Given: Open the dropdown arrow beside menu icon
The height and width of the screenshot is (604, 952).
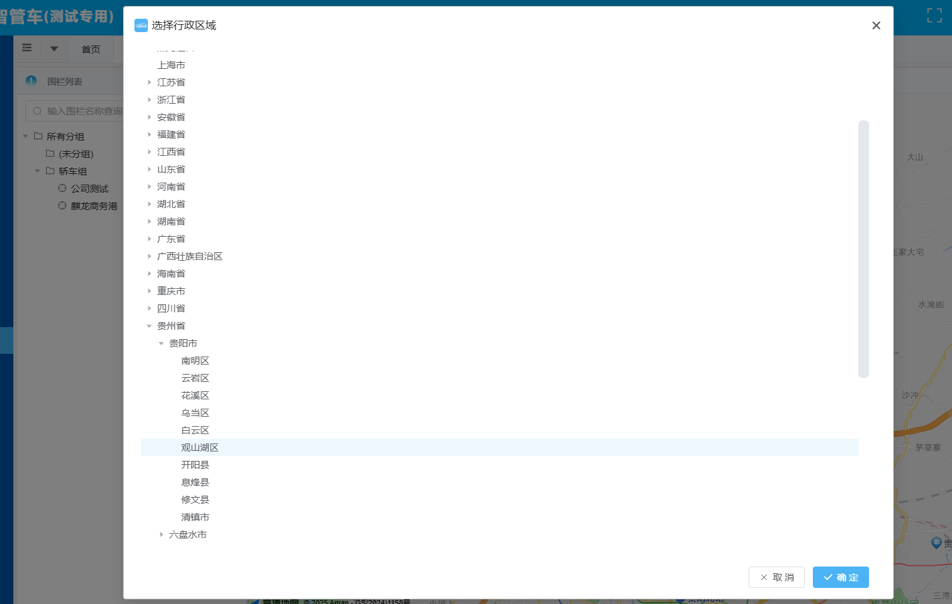Looking at the screenshot, I should (54, 48).
